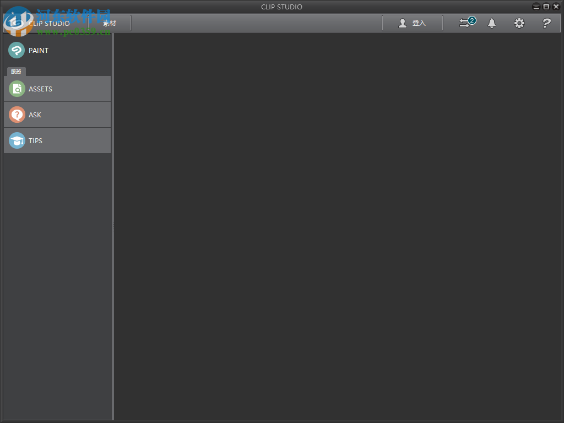Click the sidebar splitter handle
The width and height of the screenshot is (564, 423).
coord(113,226)
